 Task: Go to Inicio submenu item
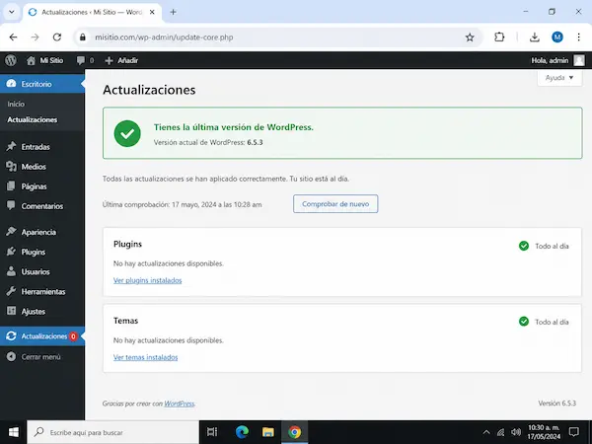pyautogui.click(x=16, y=104)
